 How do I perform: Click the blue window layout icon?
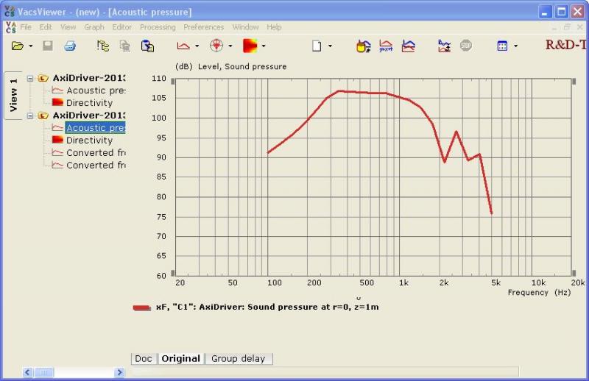[502, 46]
